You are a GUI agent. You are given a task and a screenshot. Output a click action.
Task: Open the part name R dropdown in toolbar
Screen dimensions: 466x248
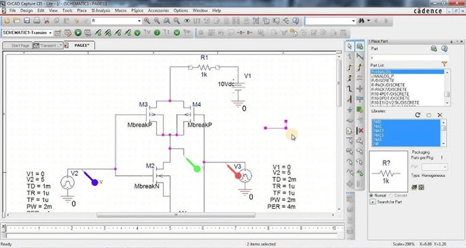click(139, 21)
